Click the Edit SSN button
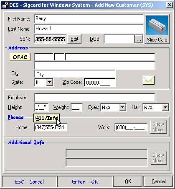The image size is (175, 189). 74,39
